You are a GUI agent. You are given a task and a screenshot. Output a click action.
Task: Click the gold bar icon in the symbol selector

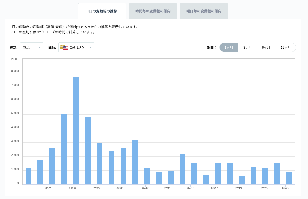coord(61,46)
